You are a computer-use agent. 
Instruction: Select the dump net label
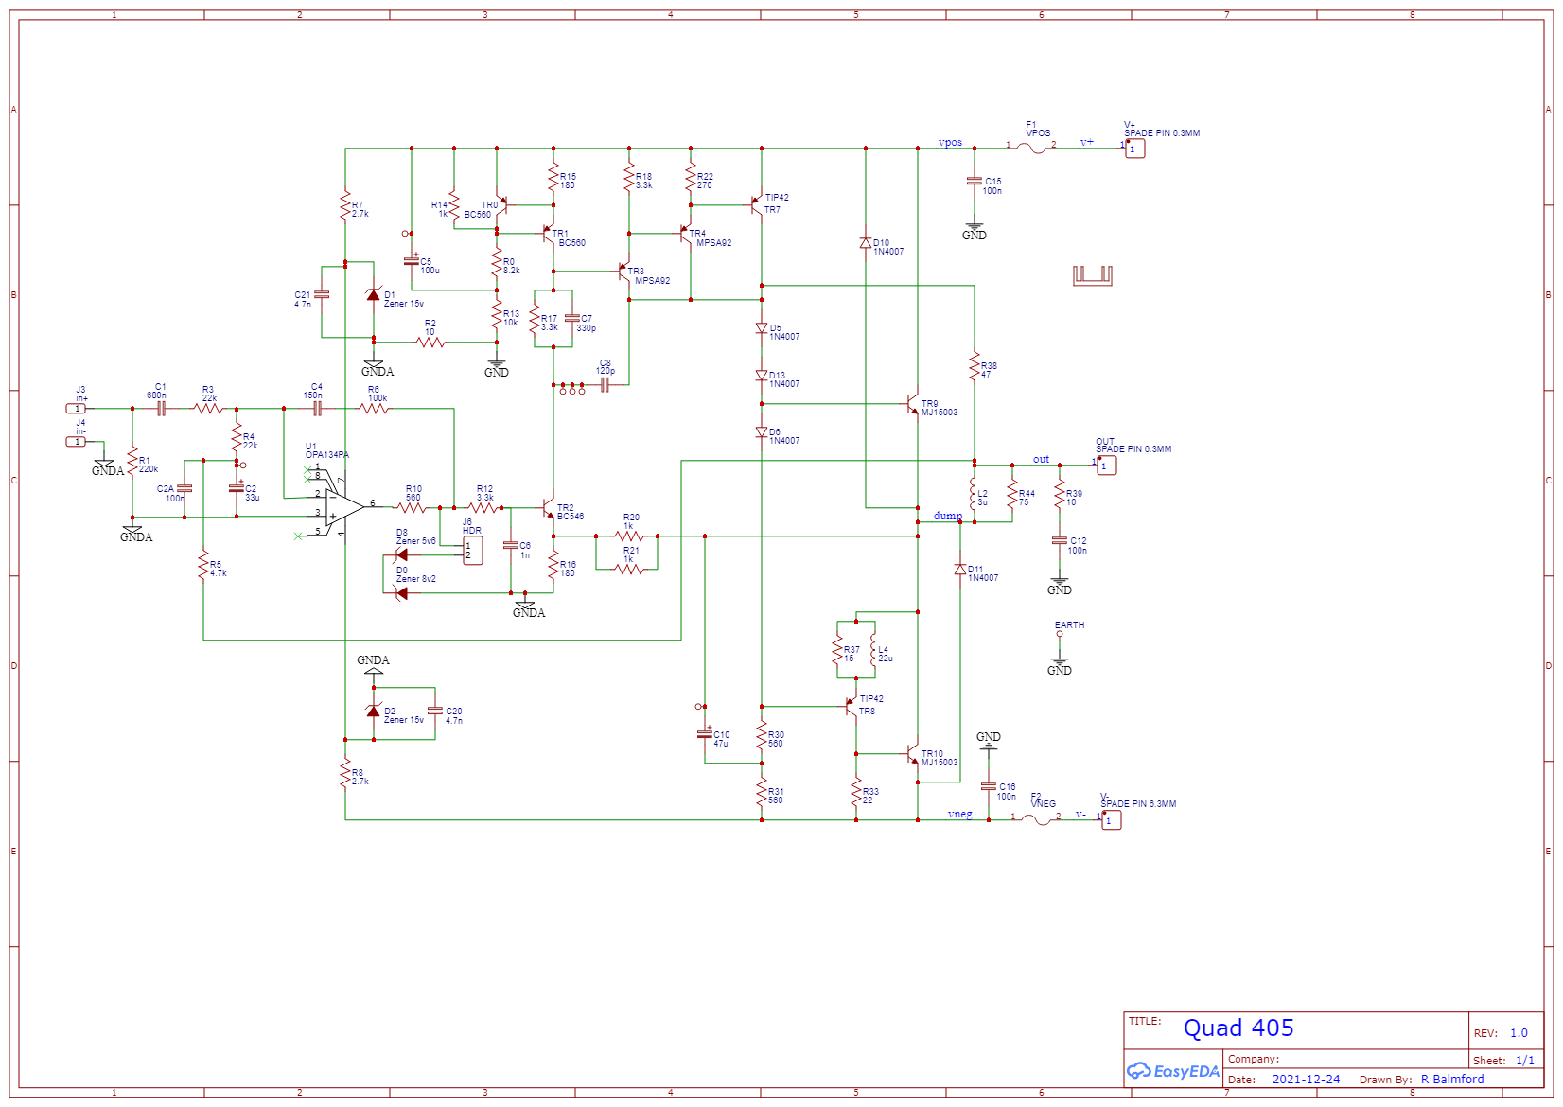(947, 518)
